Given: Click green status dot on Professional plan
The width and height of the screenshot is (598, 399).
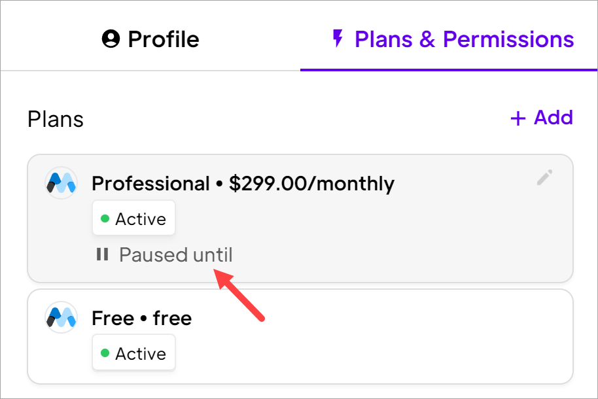Looking at the screenshot, I should tap(105, 218).
